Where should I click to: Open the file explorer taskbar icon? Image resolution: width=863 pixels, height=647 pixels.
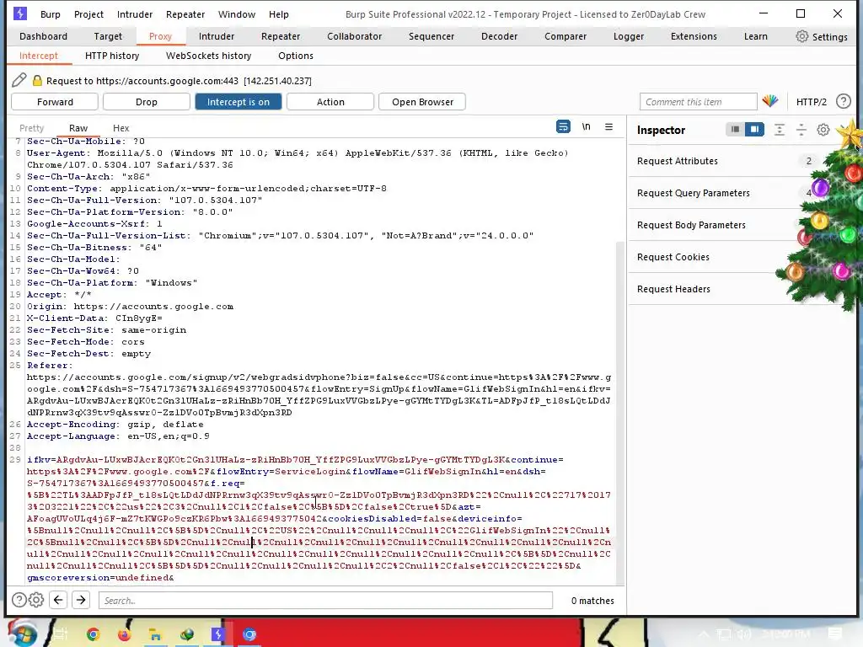pos(156,634)
